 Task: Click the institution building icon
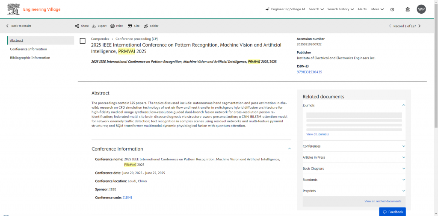coord(408,9)
